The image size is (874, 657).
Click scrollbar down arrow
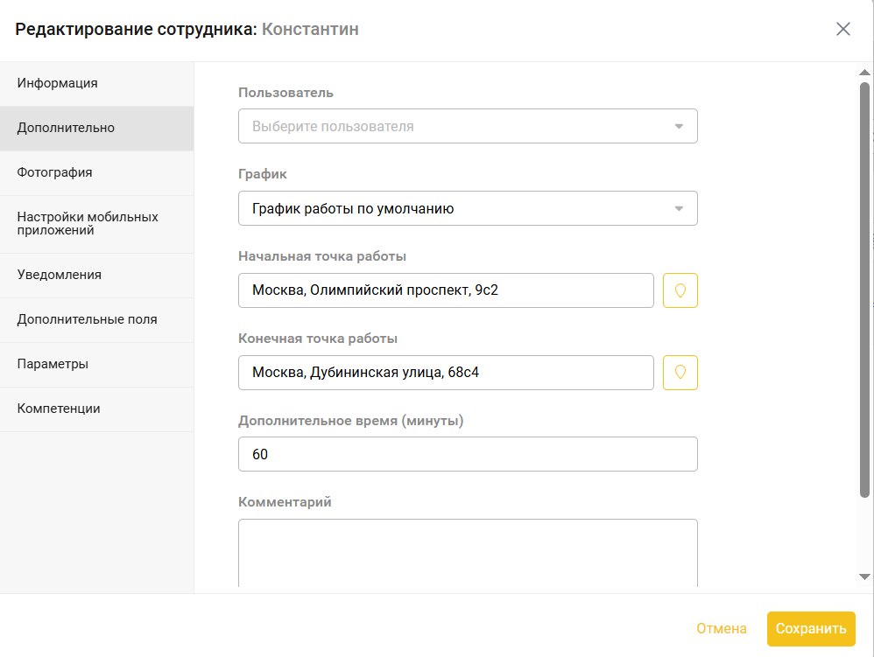pyautogui.click(x=864, y=577)
